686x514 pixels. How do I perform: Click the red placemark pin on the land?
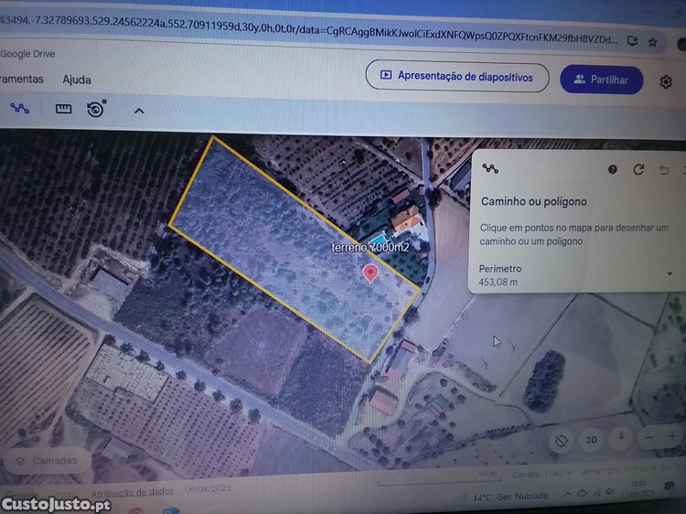(370, 273)
